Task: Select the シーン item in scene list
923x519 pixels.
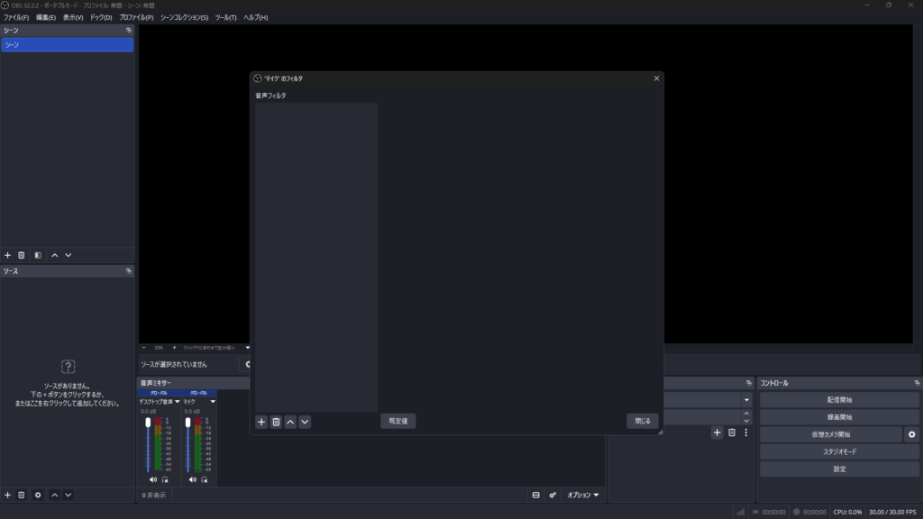Action: pyautogui.click(x=67, y=45)
